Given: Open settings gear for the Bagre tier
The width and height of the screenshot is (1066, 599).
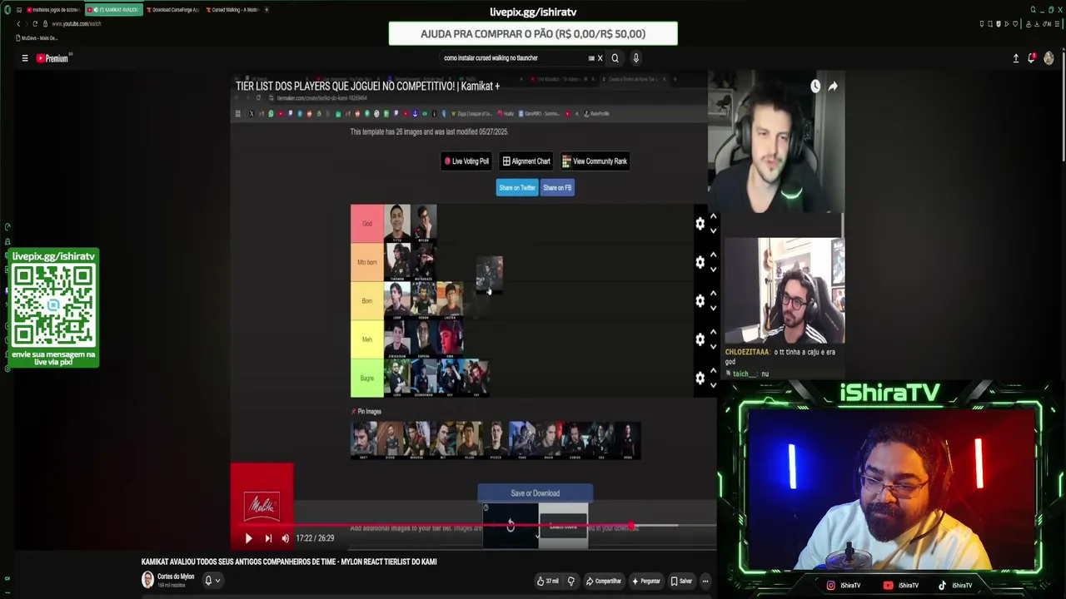Looking at the screenshot, I should pos(700,379).
